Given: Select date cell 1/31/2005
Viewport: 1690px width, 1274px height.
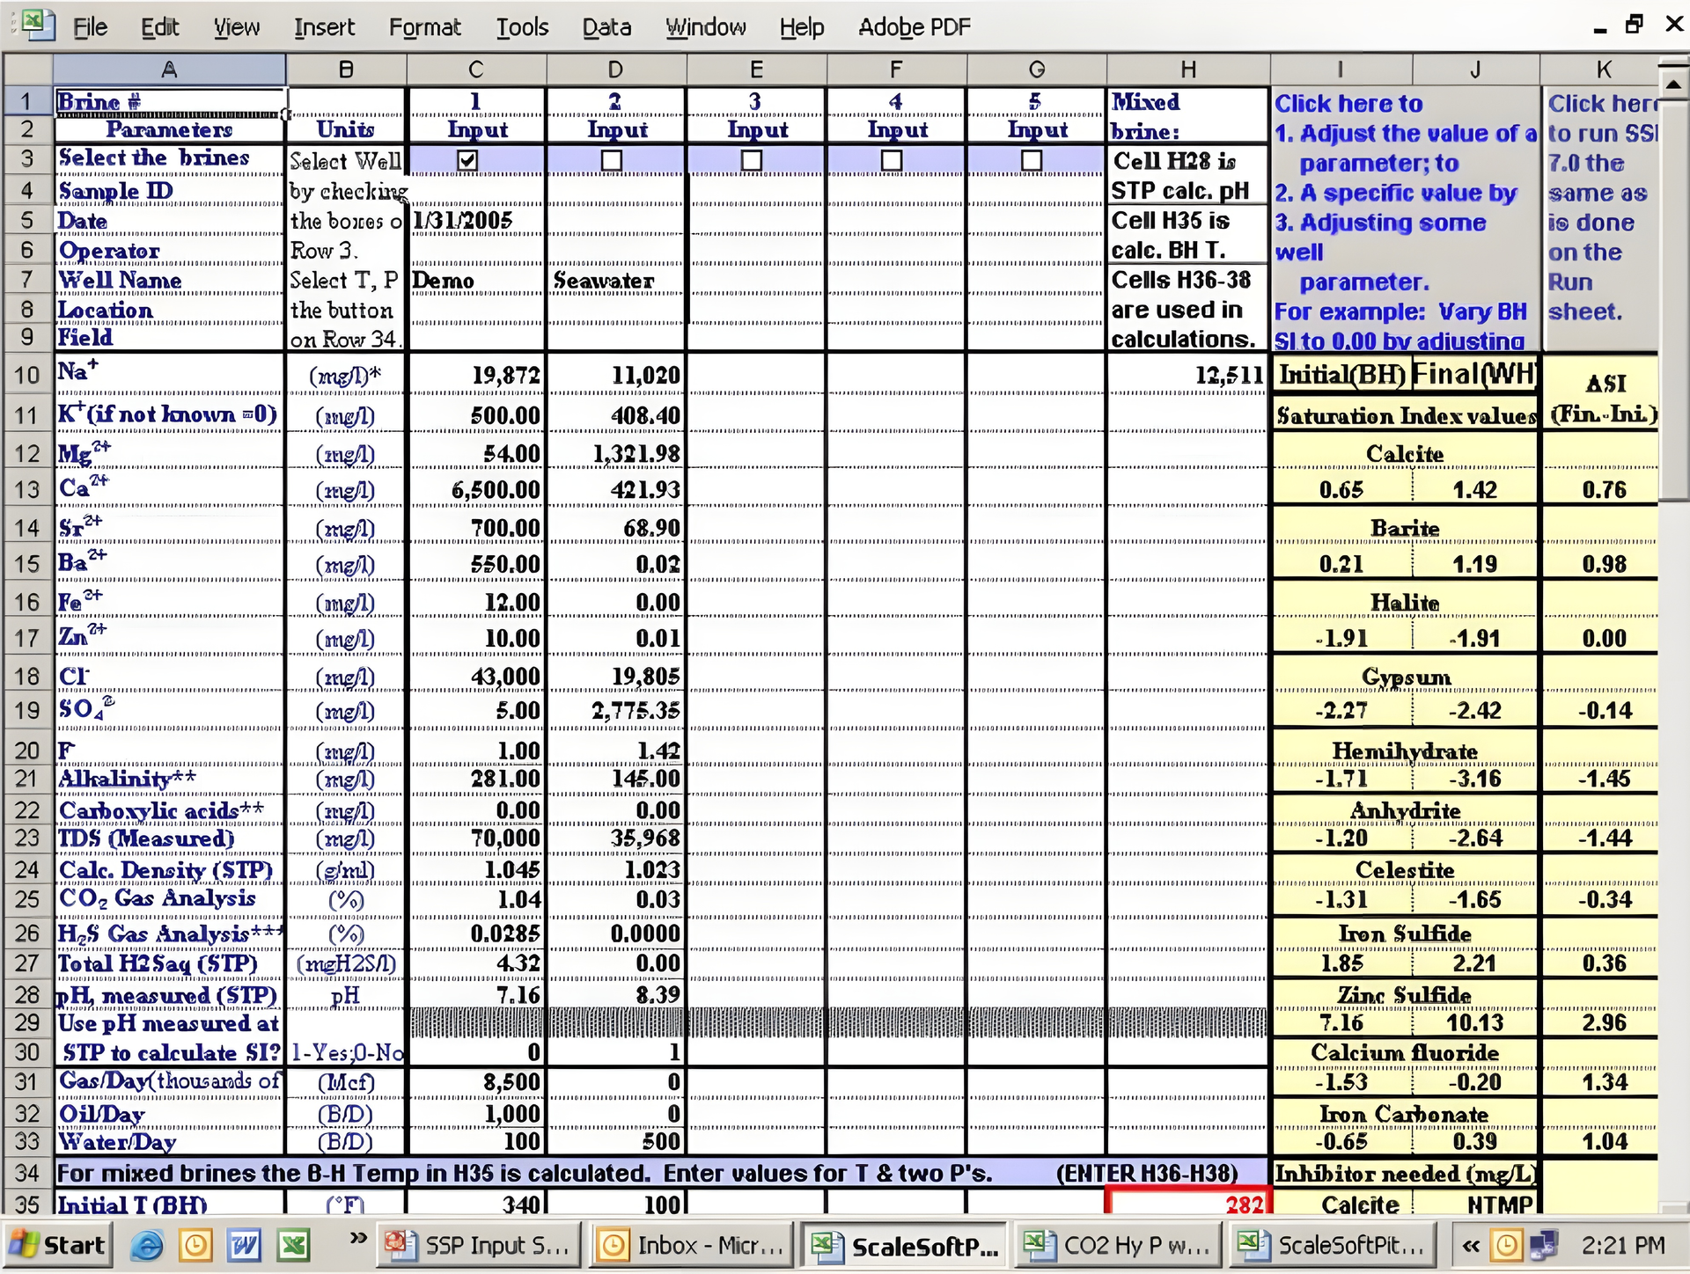Looking at the screenshot, I should pos(476,220).
